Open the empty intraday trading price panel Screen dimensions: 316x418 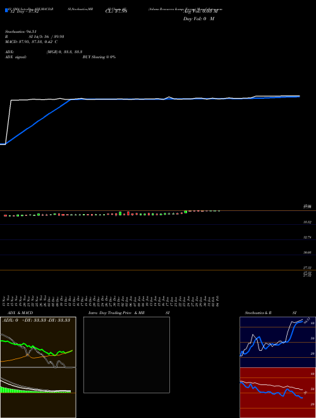coord(126,355)
